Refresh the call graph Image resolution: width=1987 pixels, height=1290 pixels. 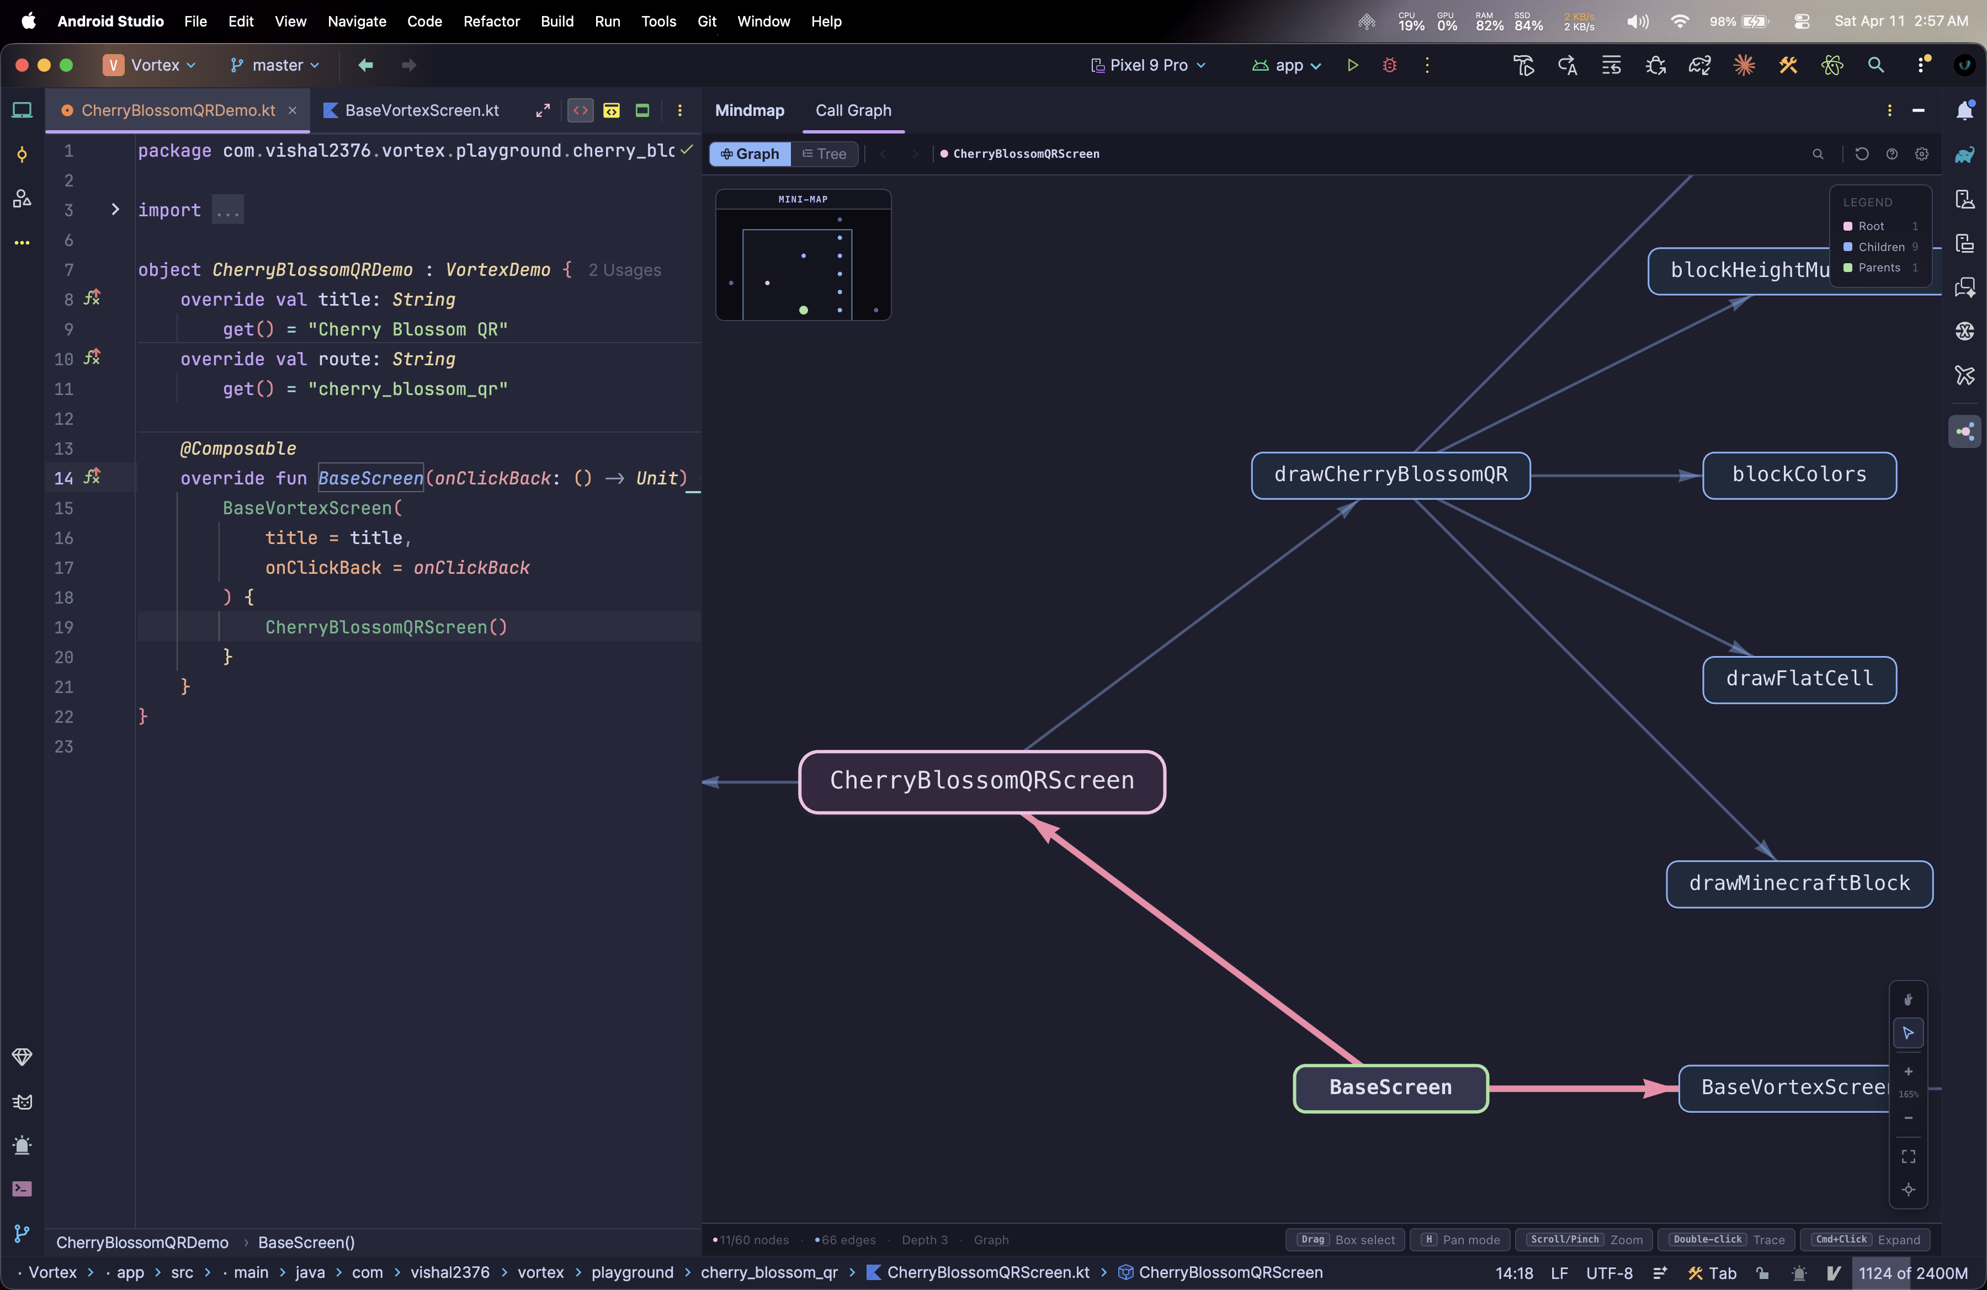[x=1861, y=153]
